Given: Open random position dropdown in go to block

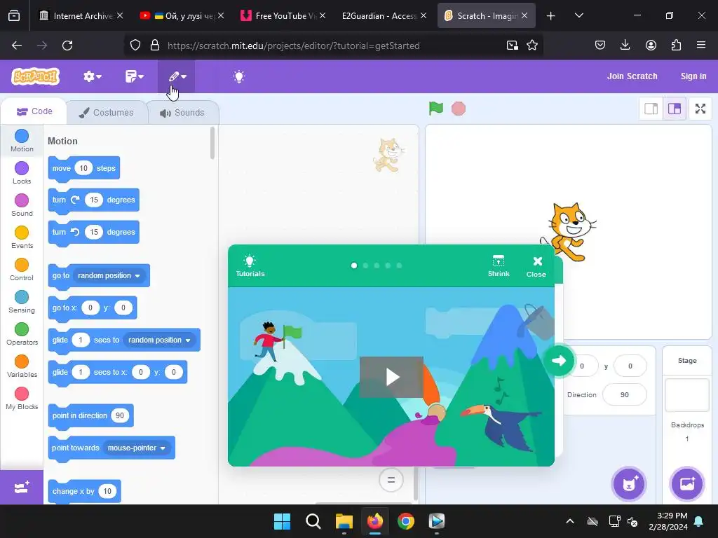Looking at the screenshot, I should pos(109,275).
